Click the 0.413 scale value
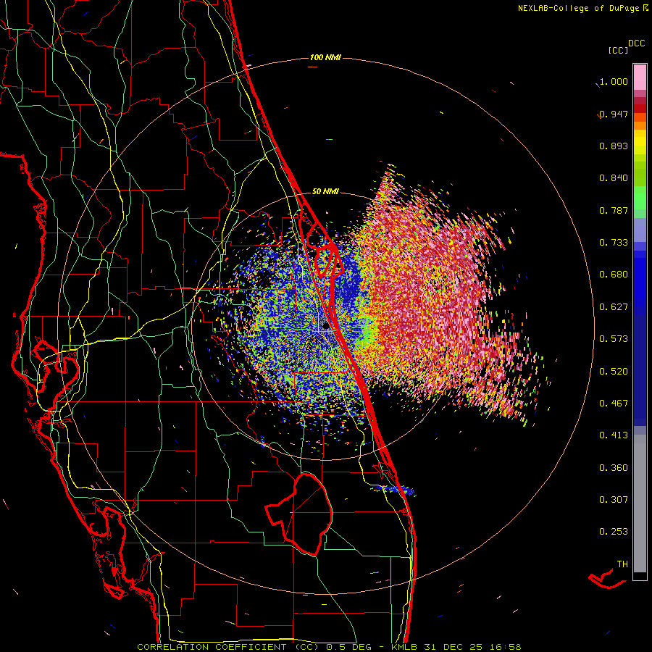 (614, 435)
